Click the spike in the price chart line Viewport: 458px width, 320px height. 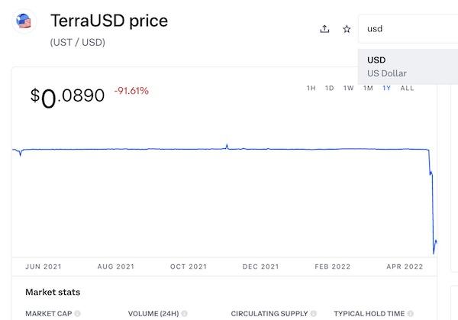pyautogui.click(x=227, y=147)
